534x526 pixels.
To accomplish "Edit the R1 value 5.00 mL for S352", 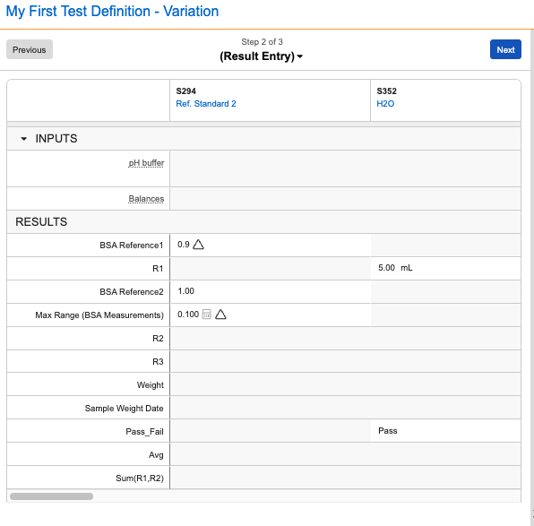I will pos(446,268).
